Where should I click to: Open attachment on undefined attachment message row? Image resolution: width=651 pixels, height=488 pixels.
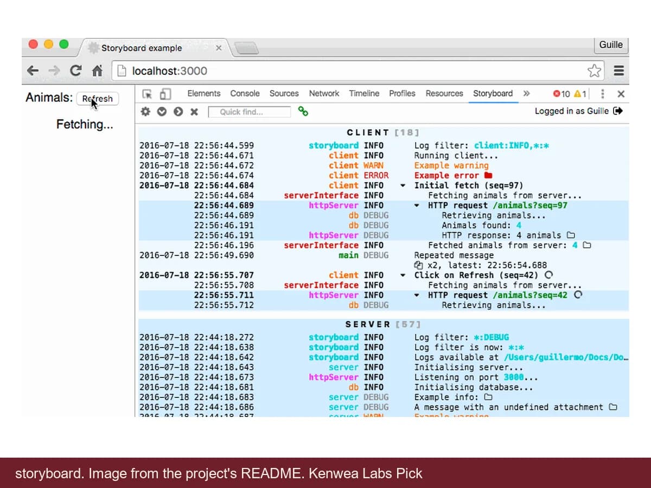pos(613,407)
